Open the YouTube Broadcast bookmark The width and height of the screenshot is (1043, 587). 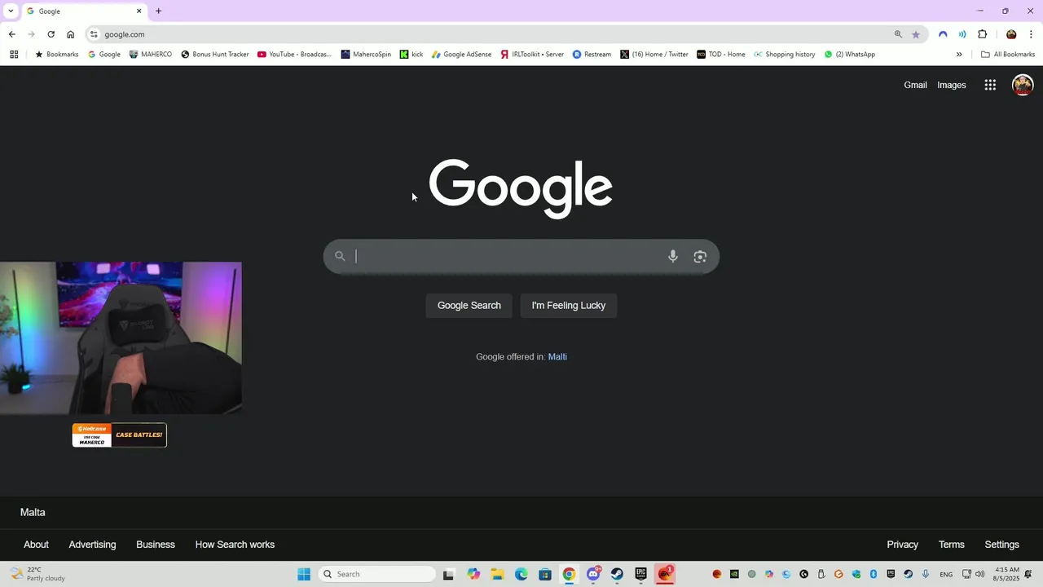point(295,55)
